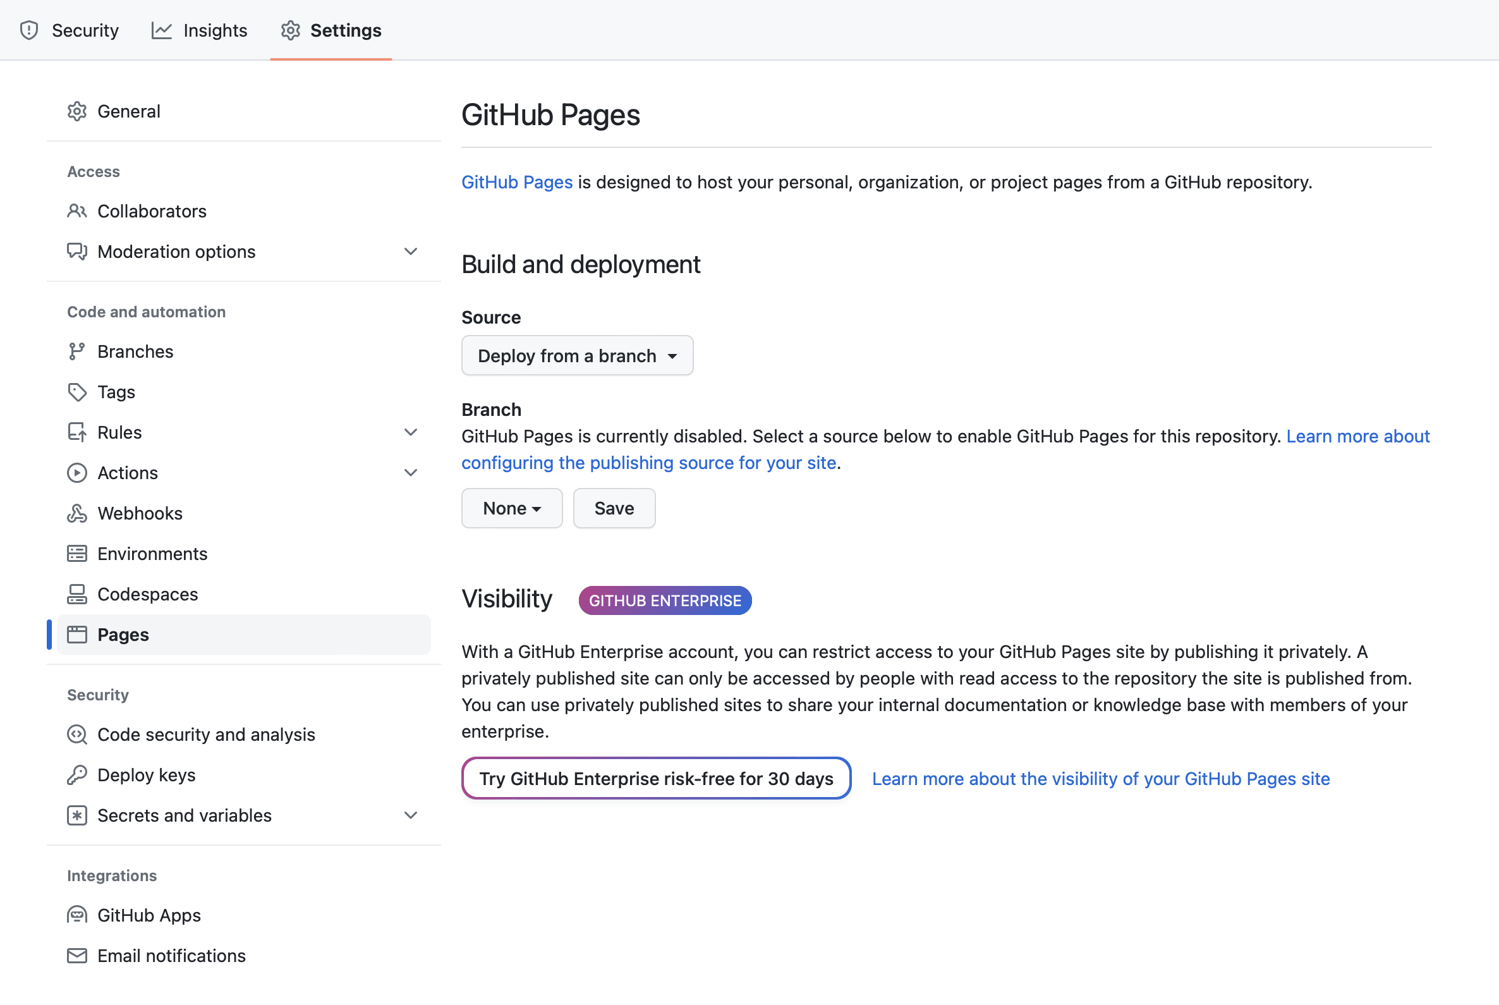
Task: Open Email notifications settings
Action: pos(243,956)
